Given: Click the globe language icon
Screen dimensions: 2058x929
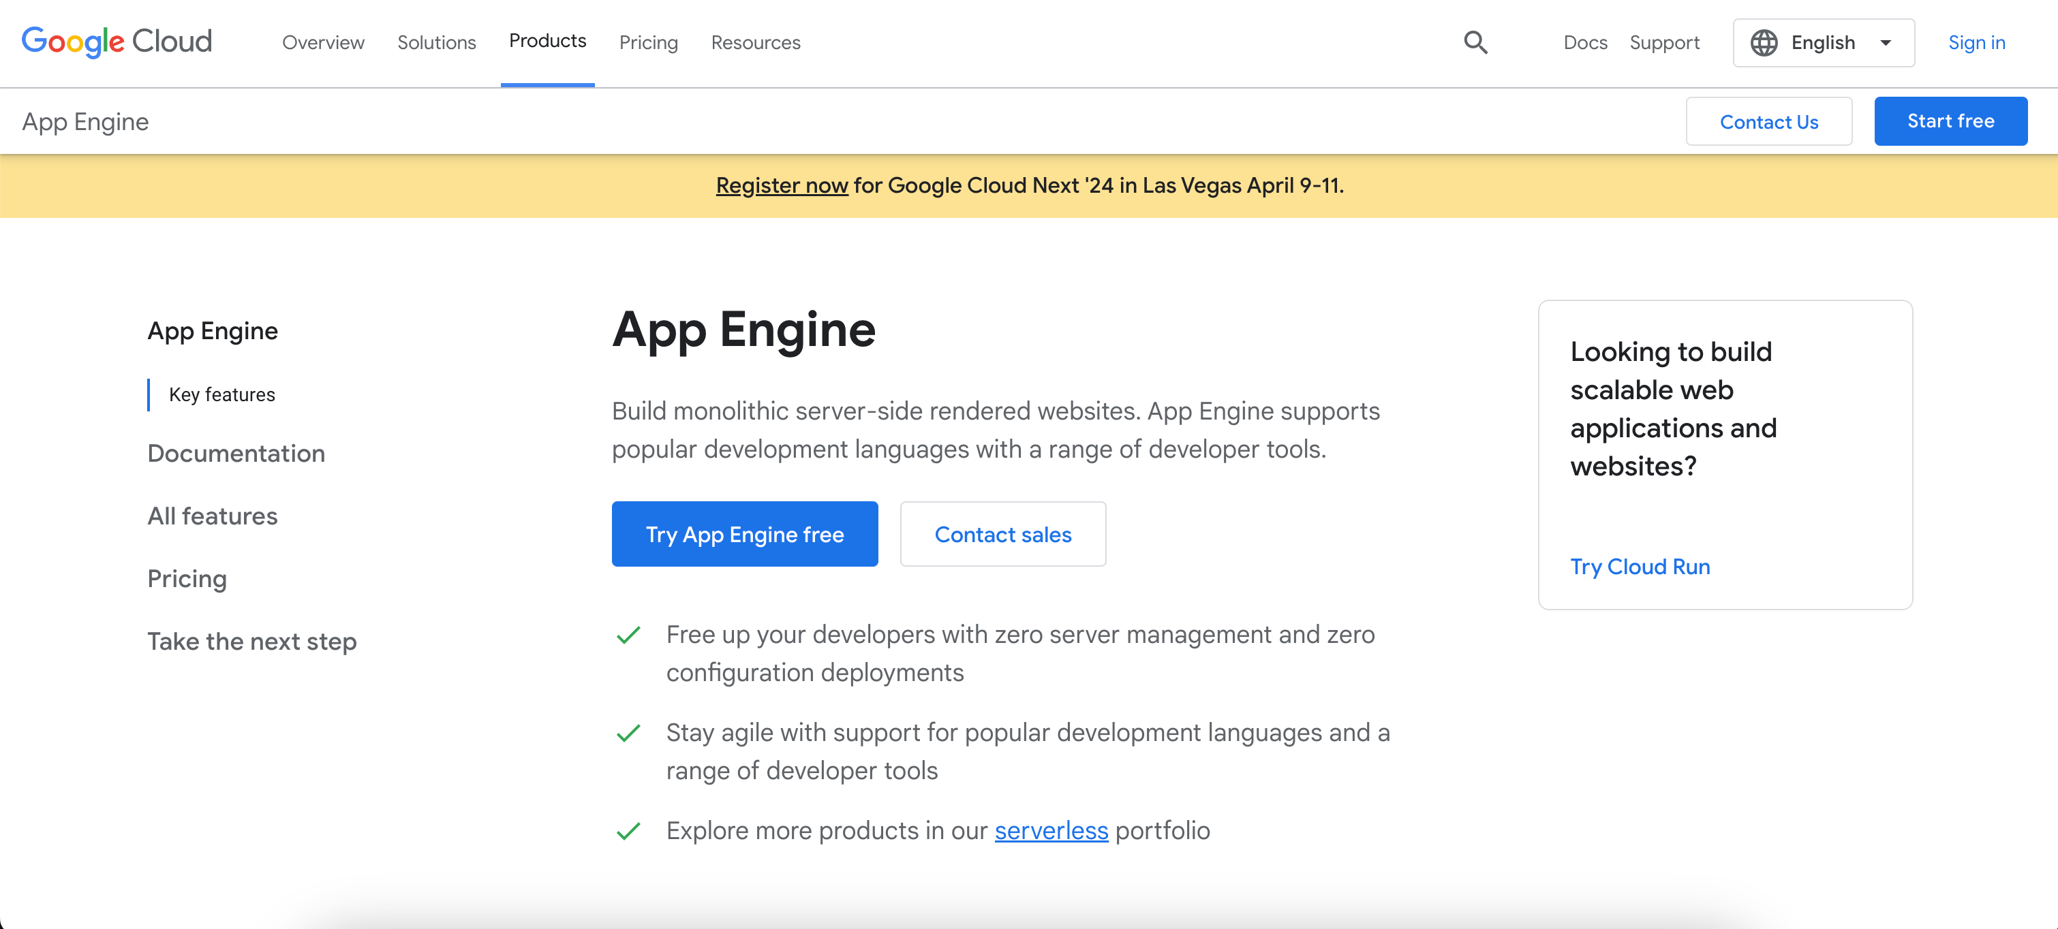Looking at the screenshot, I should pyautogui.click(x=1763, y=42).
